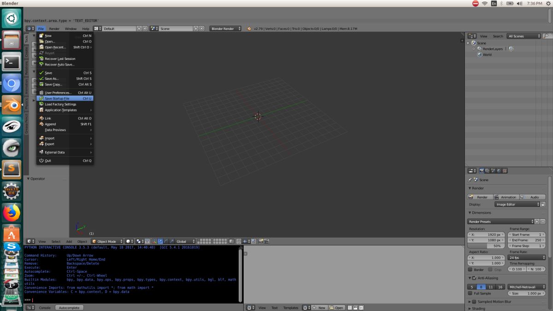553x311 pixels.
Task: Open the Mitchell-Netravali filter dropdown
Action: pos(527,287)
